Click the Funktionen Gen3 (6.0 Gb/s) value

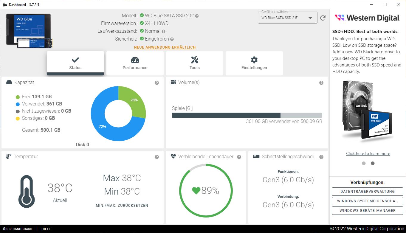(288, 180)
